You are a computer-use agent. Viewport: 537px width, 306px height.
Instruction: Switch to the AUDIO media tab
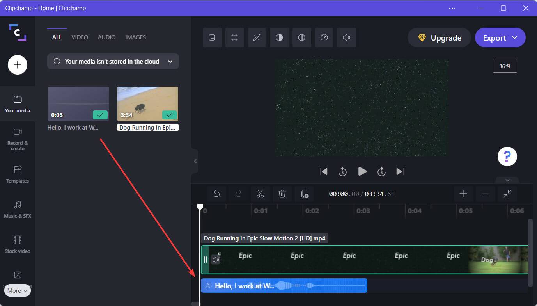pos(106,37)
